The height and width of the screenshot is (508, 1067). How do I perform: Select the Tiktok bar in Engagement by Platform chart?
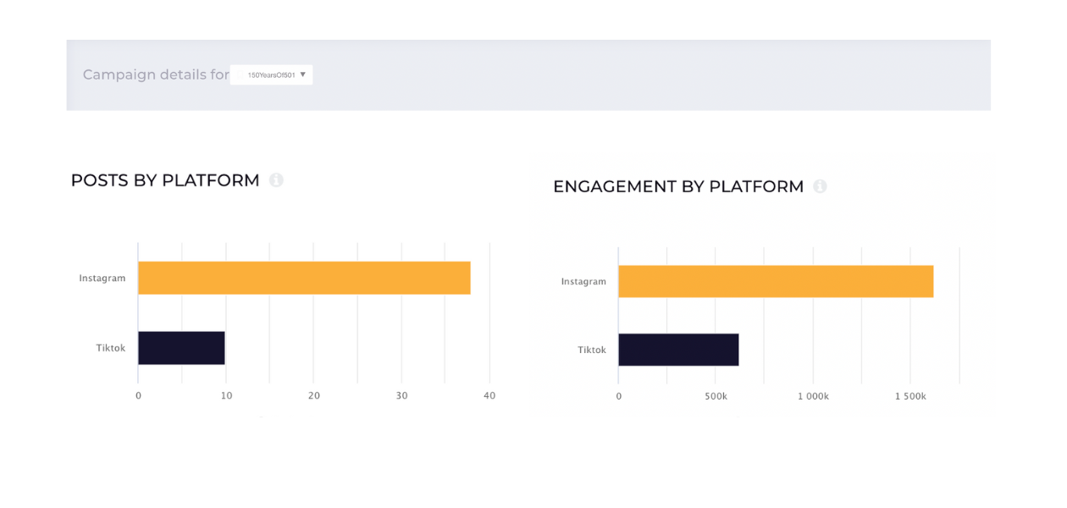click(x=678, y=350)
